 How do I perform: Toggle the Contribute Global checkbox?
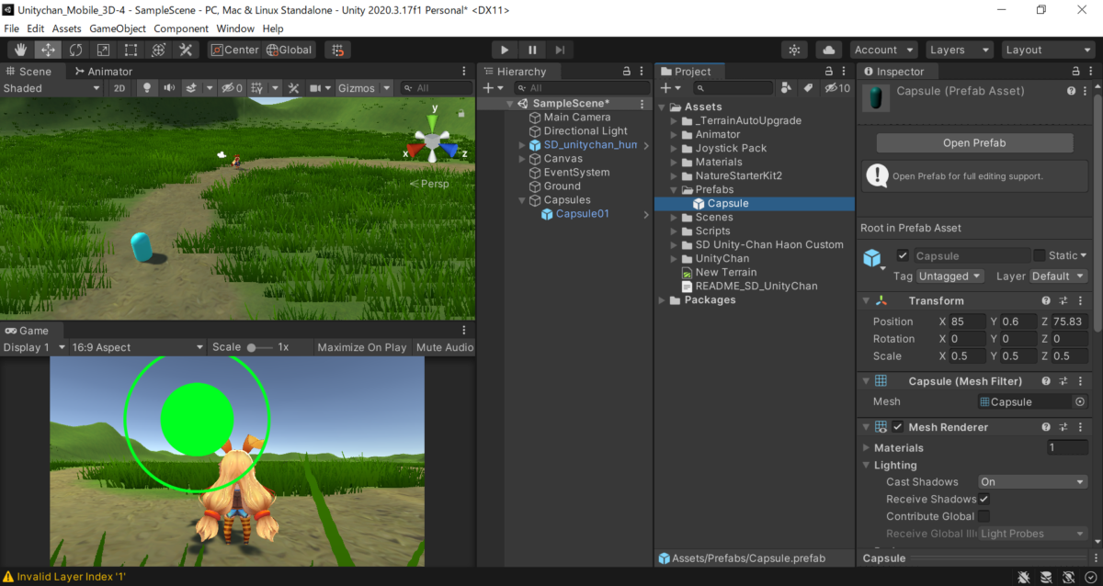point(984,516)
